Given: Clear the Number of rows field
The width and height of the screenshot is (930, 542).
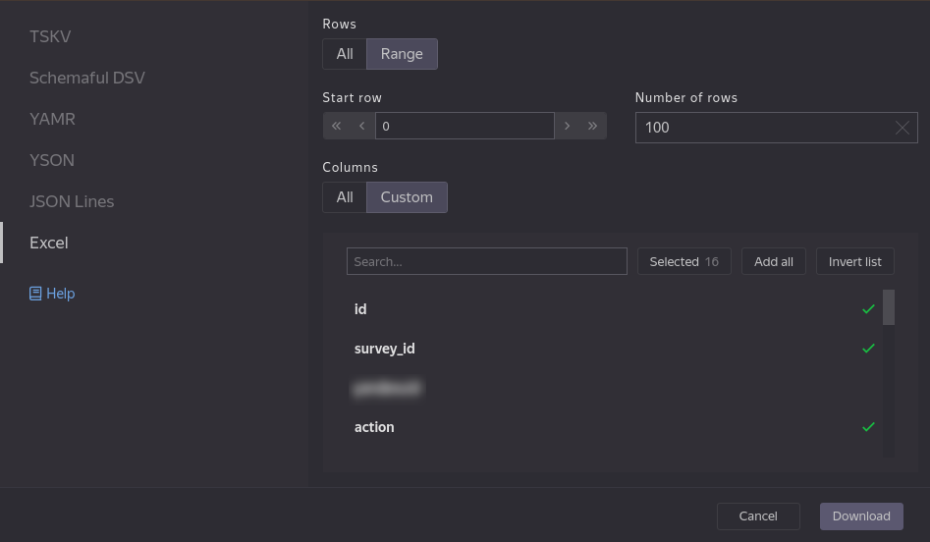Looking at the screenshot, I should coord(903,128).
